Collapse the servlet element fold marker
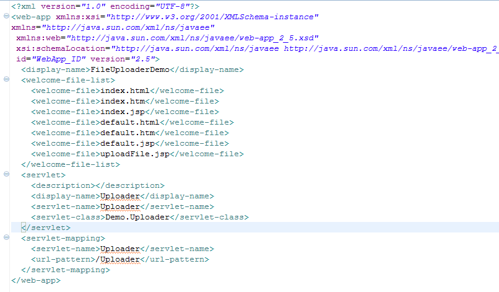Screen dimensions: 499x292 [6, 174]
